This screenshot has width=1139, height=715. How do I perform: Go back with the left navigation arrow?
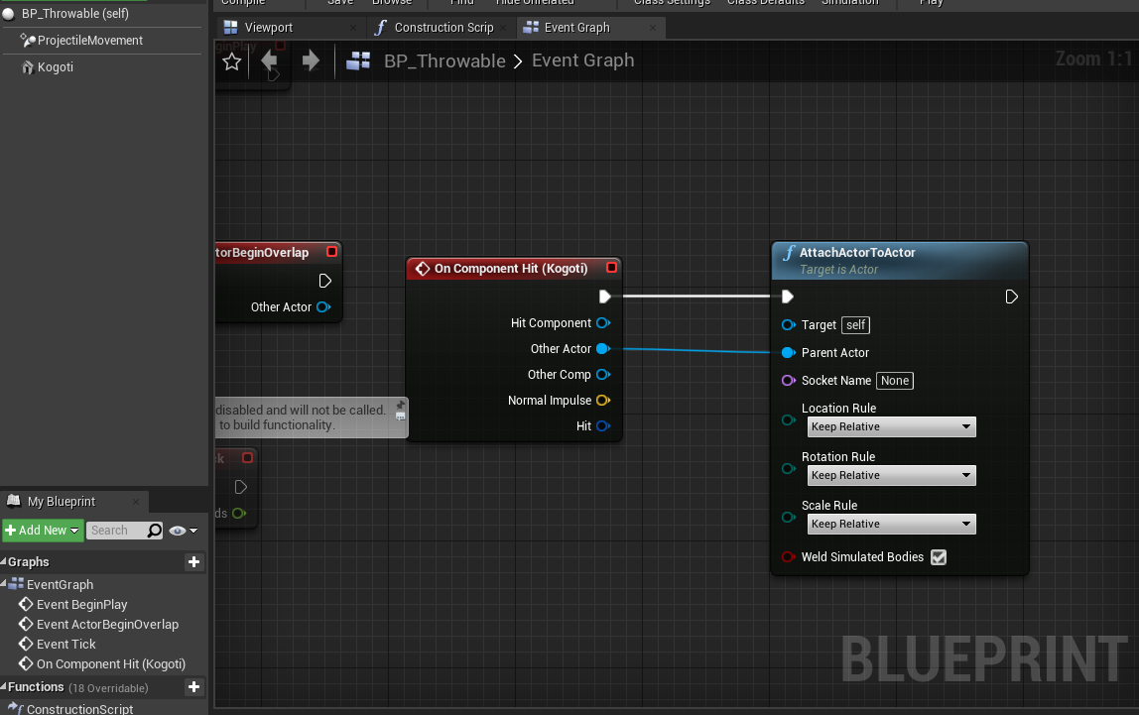[x=269, y=60]
